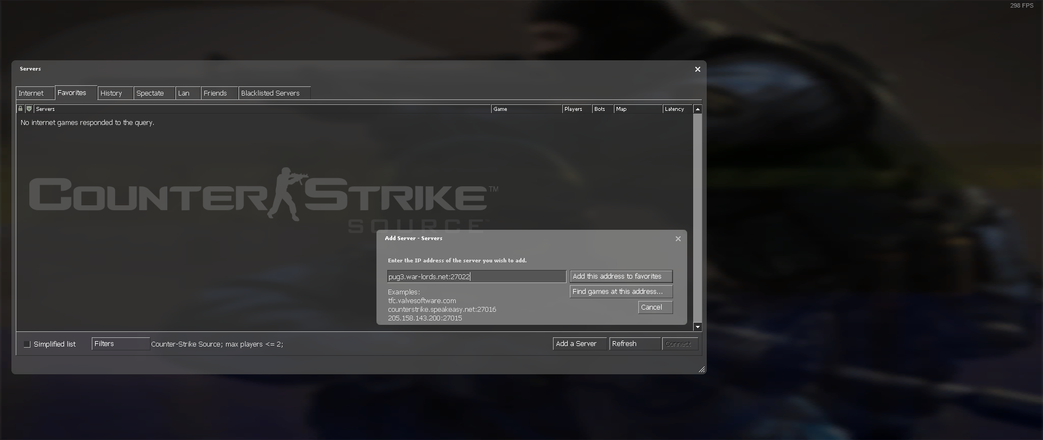Close the Servers window

point(698,69)
